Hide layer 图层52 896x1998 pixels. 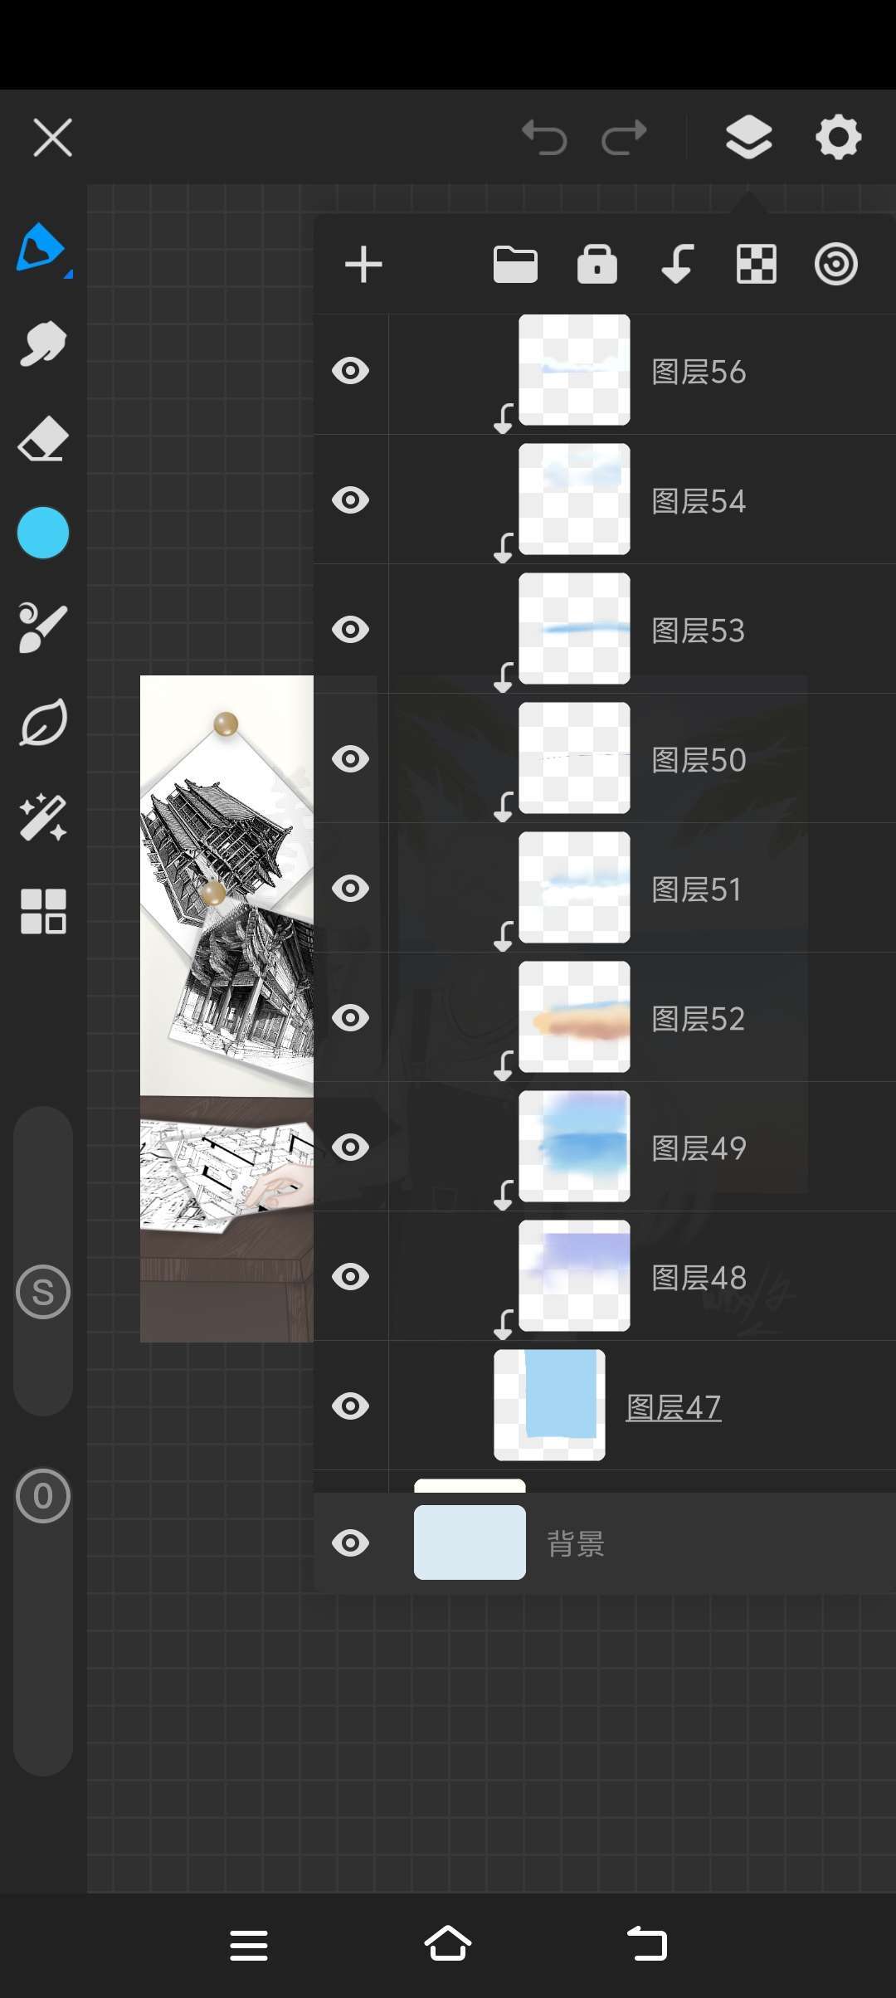point(350,1018)
